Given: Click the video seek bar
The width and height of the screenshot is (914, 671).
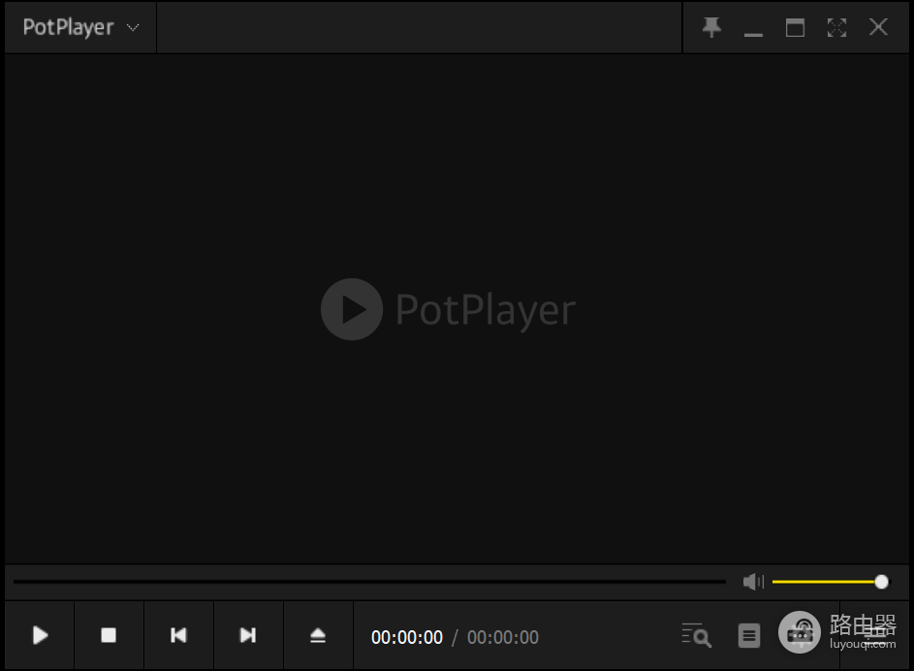Looking at the screenshot, I should pyautogui.click(x=369, y=581).
